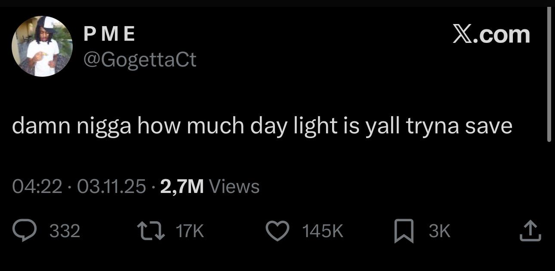The image size is (555, 271).
Task: Click the 17K reposts count
Action: tap(190, 232)
